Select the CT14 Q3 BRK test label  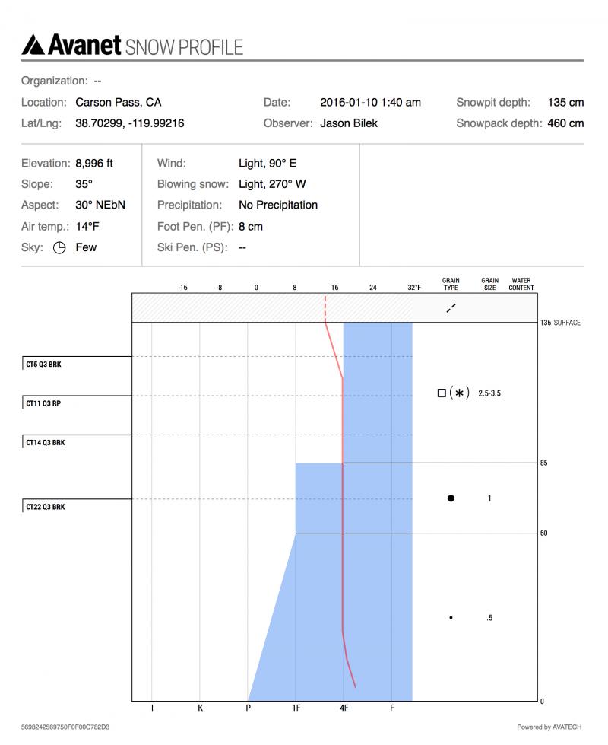coord(44,443)
